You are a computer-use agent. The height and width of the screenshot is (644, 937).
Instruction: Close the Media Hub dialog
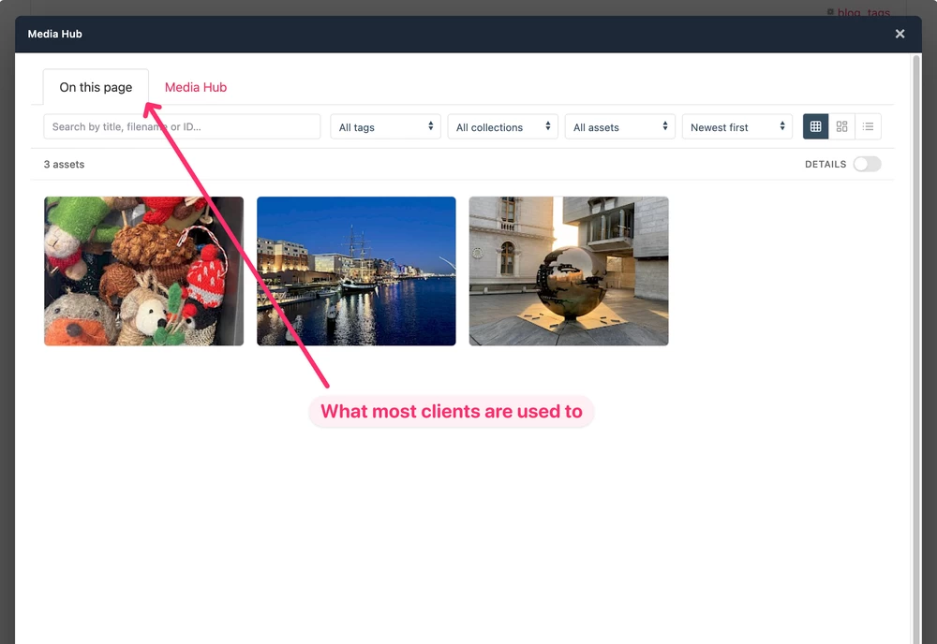(900, 34)
